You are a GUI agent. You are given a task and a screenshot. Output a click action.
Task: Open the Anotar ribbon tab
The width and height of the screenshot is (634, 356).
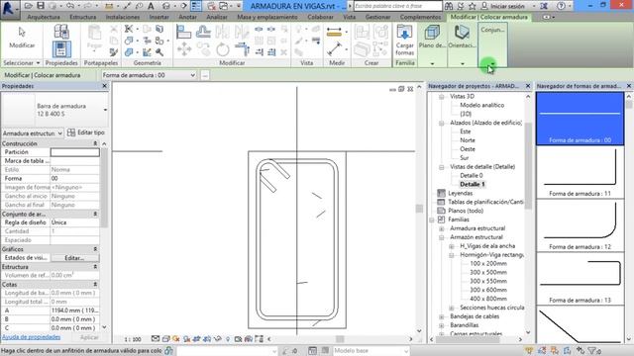pos(187,18)
